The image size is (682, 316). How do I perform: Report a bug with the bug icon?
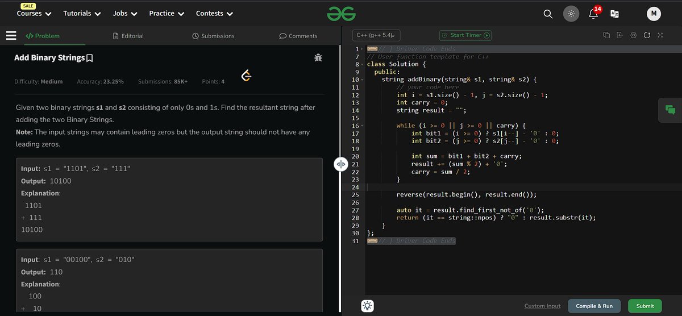(318, 57)
